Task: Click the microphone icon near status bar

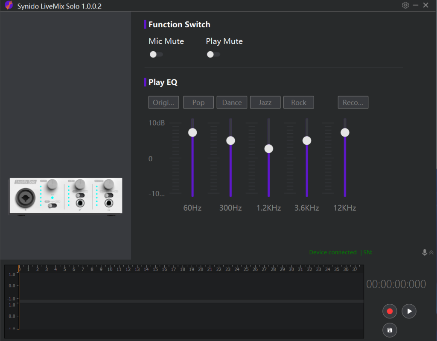Action: (425, 252)
